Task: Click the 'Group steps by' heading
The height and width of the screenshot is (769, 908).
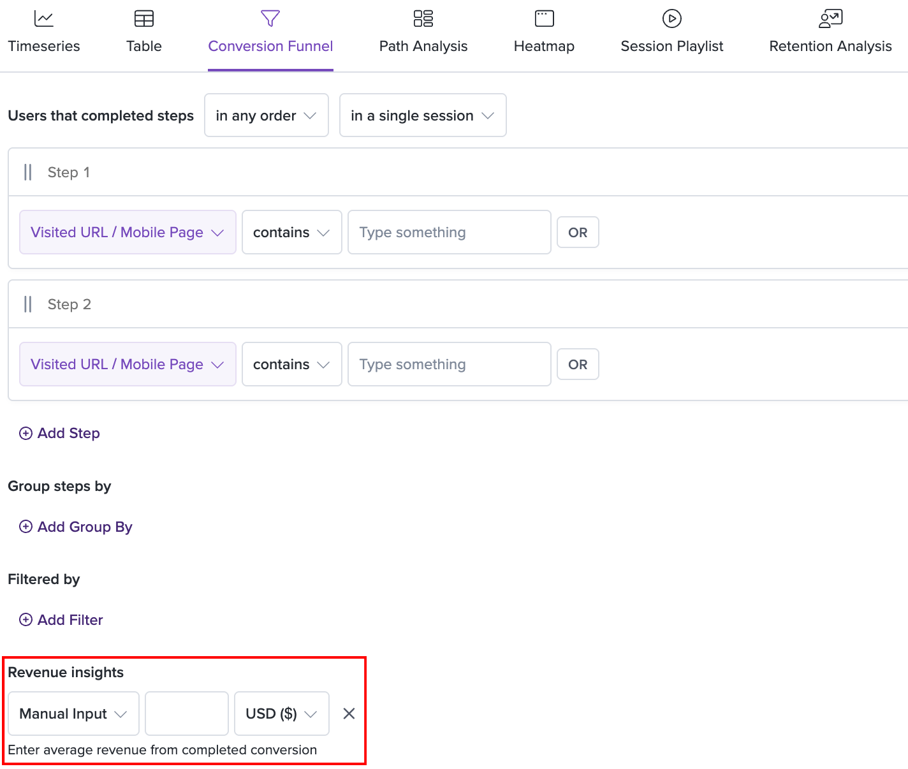Action: click(x=59, y=486)
